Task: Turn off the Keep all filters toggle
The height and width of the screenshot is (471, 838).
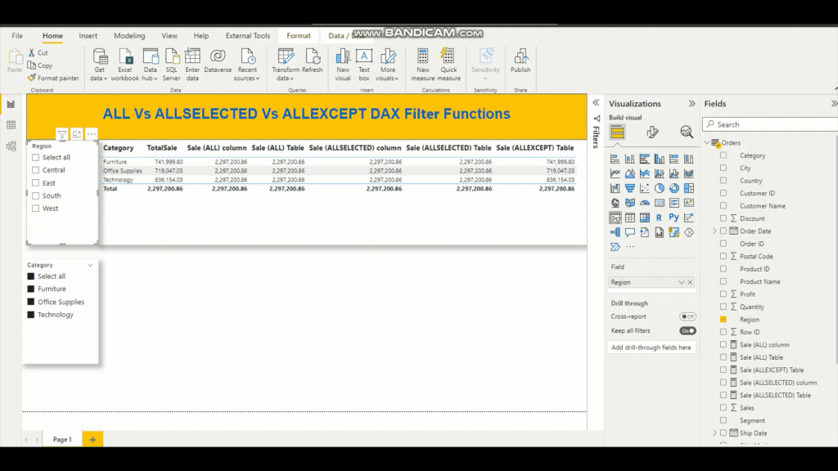Action: click(687, 329)
